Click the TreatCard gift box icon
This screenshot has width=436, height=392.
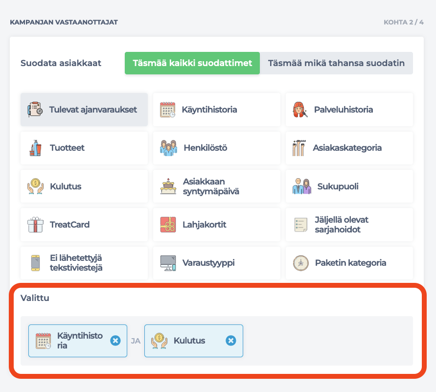click(35, 225)
